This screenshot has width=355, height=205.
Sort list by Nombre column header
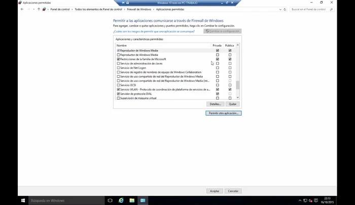tap(122, 46)
